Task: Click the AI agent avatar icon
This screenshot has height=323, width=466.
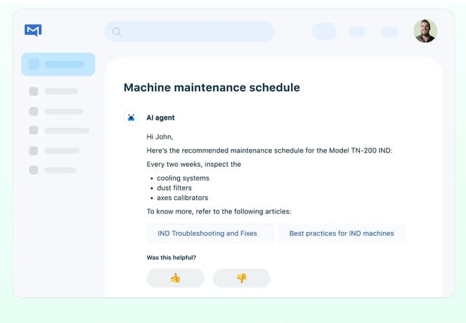Action: click(131, 118)
